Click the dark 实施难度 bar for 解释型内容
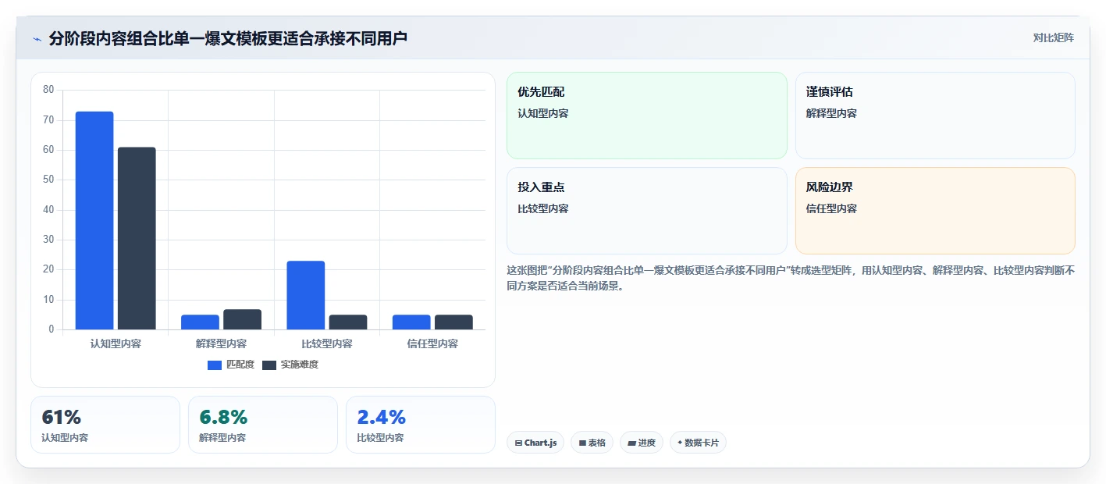1106x484 pixels. point(242,319)
